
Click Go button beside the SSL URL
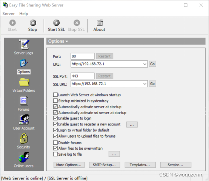(152, 84)
